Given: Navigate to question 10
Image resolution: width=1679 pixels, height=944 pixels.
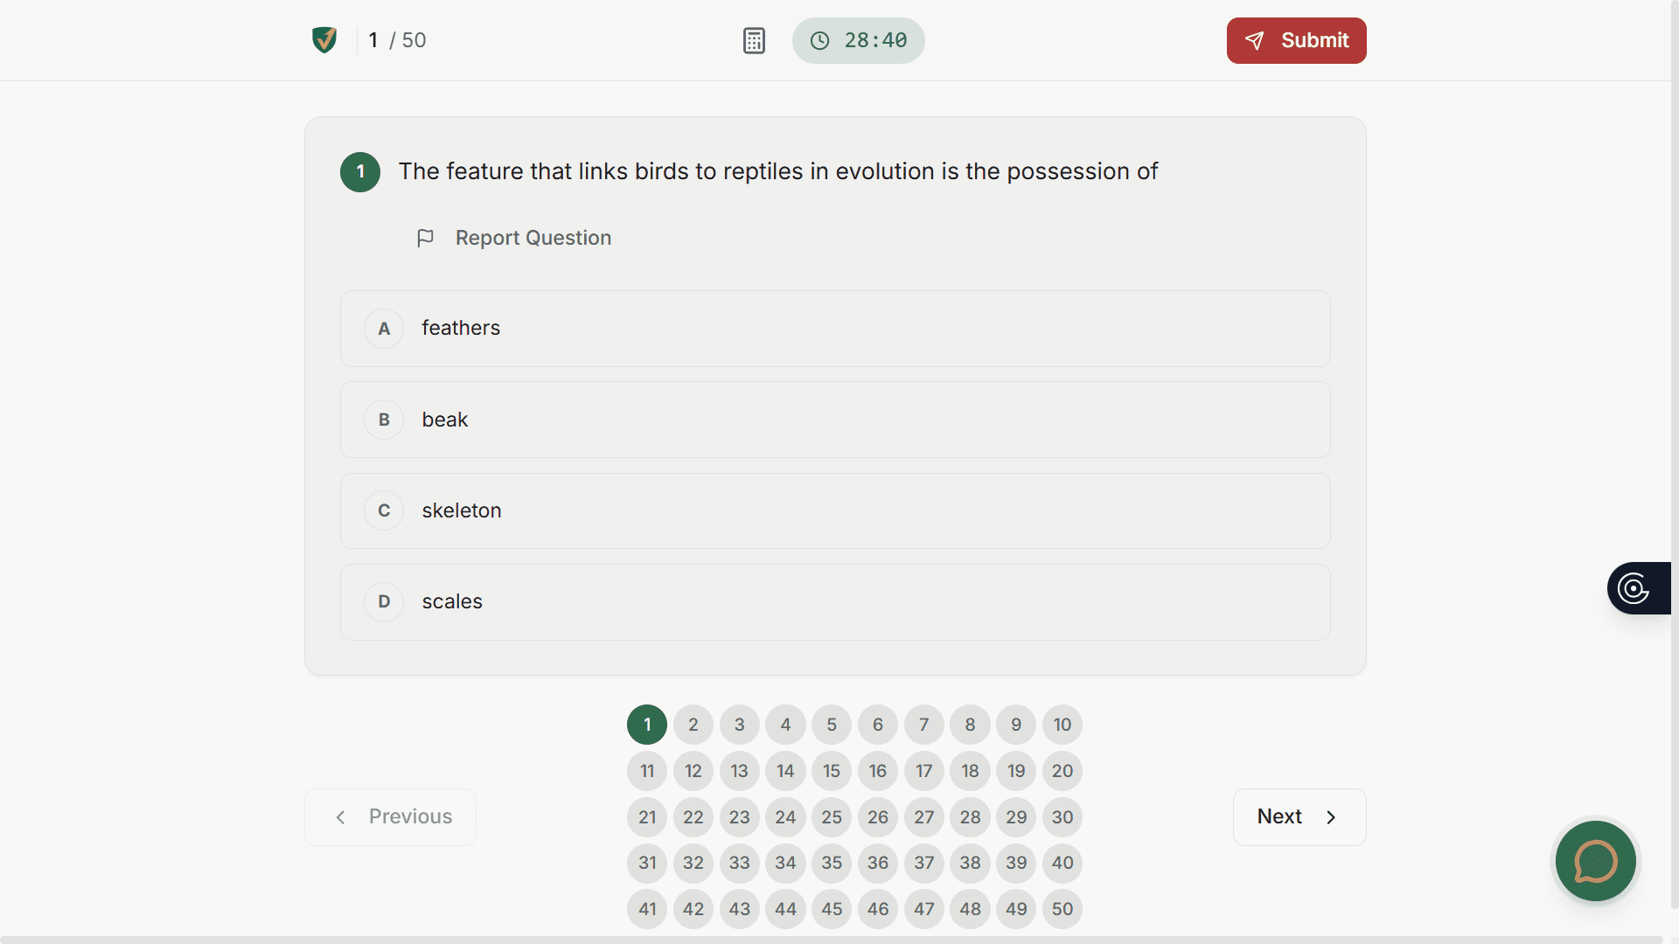Looking at the screenshot, I should click(1062, 725).
